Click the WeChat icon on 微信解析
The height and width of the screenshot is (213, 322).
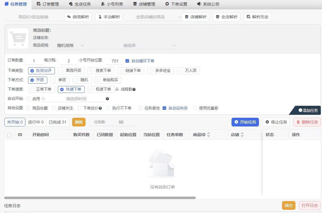click(x=69, y=17)
